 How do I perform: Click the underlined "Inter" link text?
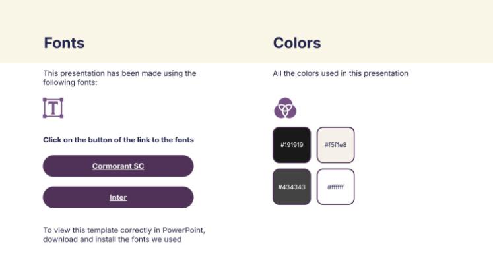tap(118, 197)
